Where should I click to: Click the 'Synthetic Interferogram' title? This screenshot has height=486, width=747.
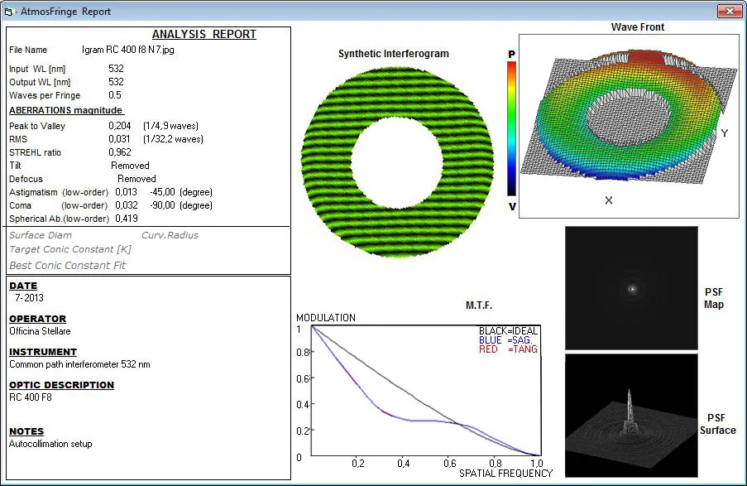point(394,54)
